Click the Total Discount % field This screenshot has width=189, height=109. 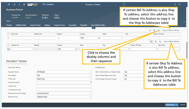pyautogui.click(x=63, y=83)
